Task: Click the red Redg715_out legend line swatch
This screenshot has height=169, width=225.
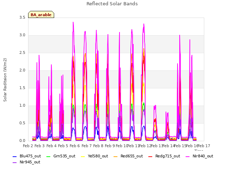Action: point(150,156)
